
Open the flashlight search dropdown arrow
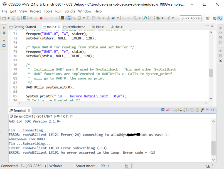coord(173,18)
